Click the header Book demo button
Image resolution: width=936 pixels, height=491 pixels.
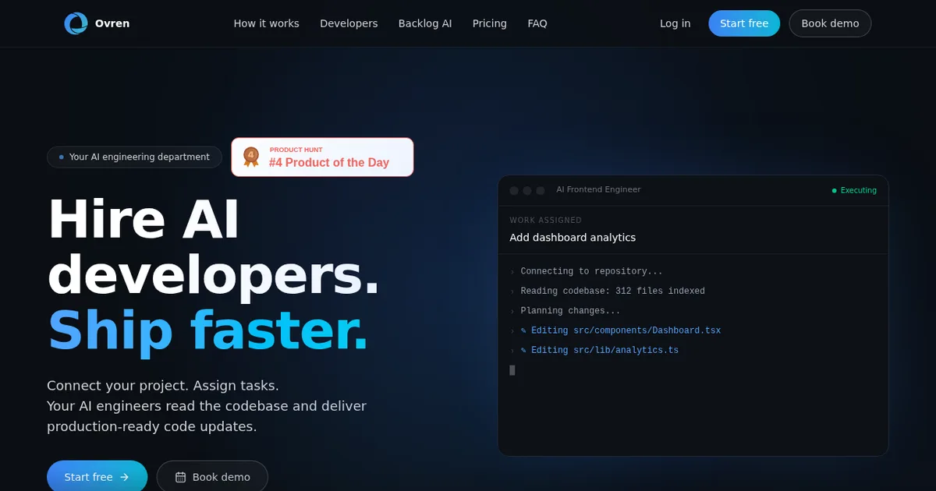(x=830, y=23)
